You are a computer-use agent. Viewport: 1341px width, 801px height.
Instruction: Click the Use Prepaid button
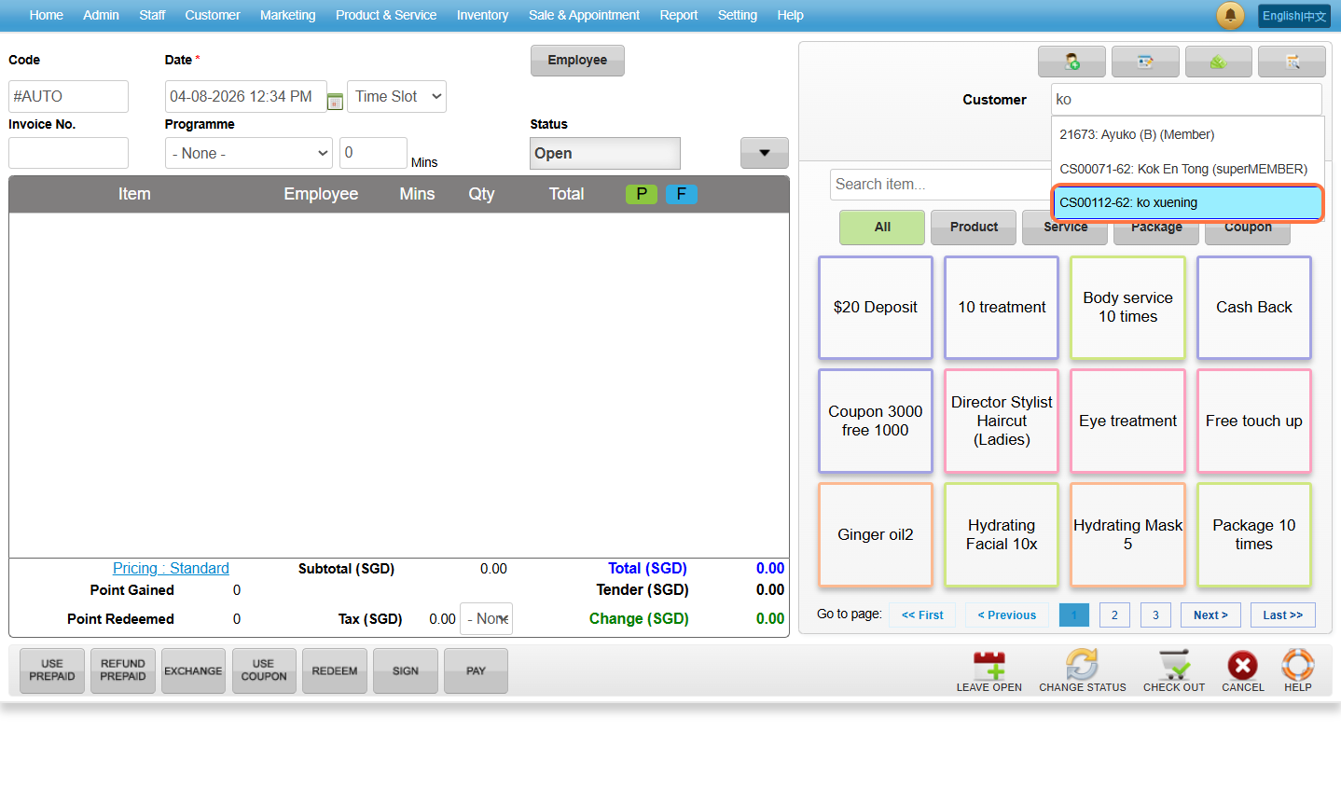click(x=52, y=670)
